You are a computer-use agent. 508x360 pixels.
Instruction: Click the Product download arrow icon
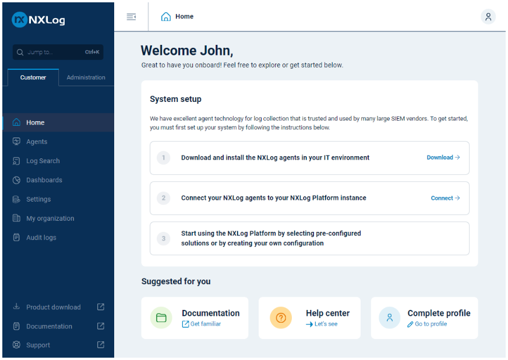click(16, 306)
